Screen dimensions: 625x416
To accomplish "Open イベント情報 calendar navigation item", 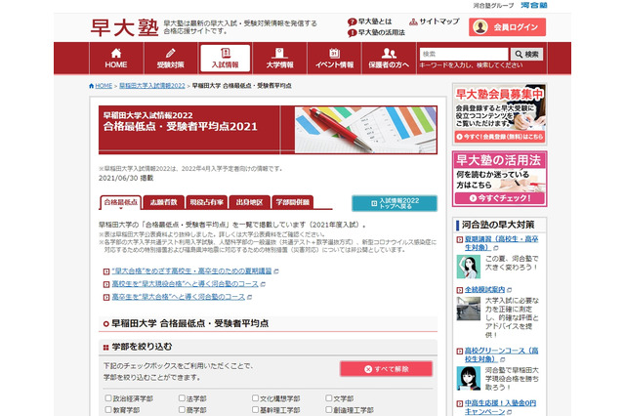I will (334, 59).
